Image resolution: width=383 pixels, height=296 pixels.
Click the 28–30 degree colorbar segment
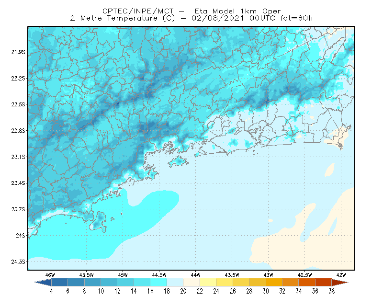pos(258,283)
